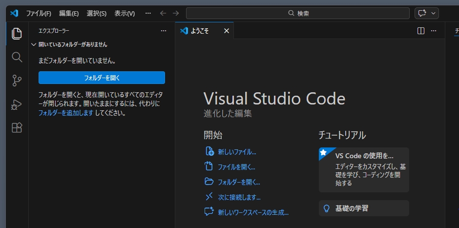
Task: Open the ファイル(F) menu
Action: pyautogui.click(x=38, y=13)
